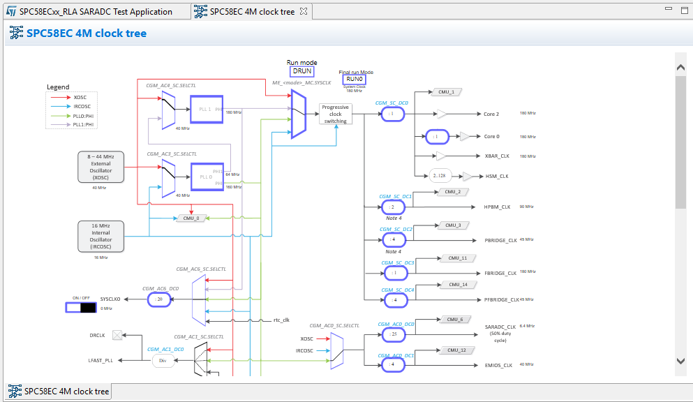Open the DRUN run mode field
The image size is (693, 402).
(302, 71)
